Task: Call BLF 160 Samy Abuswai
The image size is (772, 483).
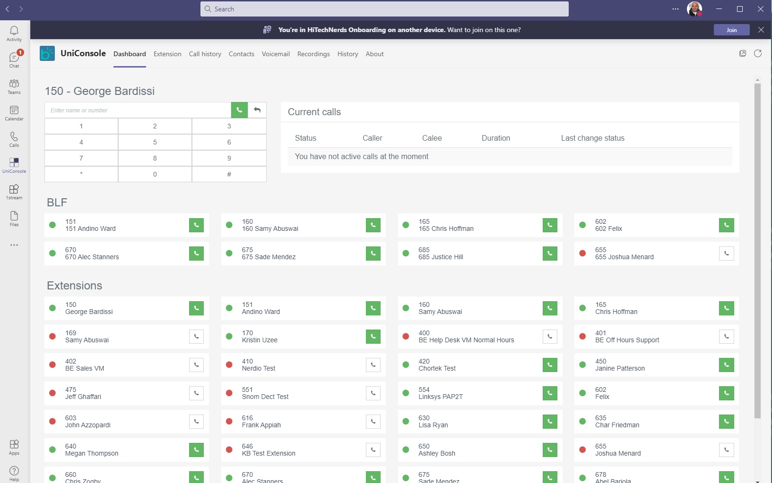Action: [373, 225]
